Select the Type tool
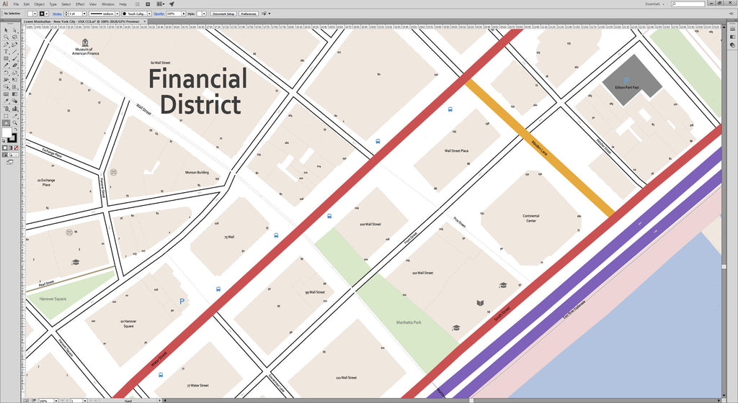This screenshot has height=403, width=738. (6, 51)
